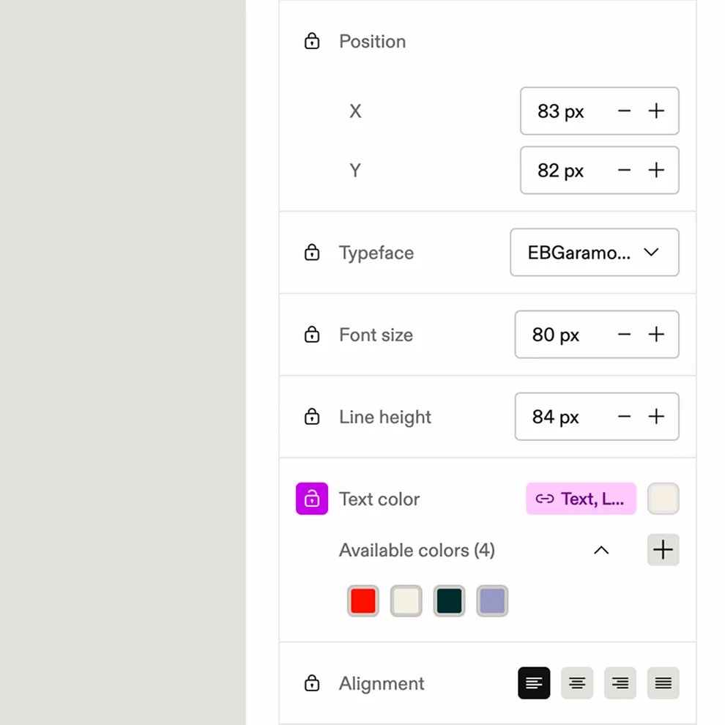The width and height of the screenshot is (725, 725).
Task: Click the Alignment lock icon
Action: click(312, 683)
